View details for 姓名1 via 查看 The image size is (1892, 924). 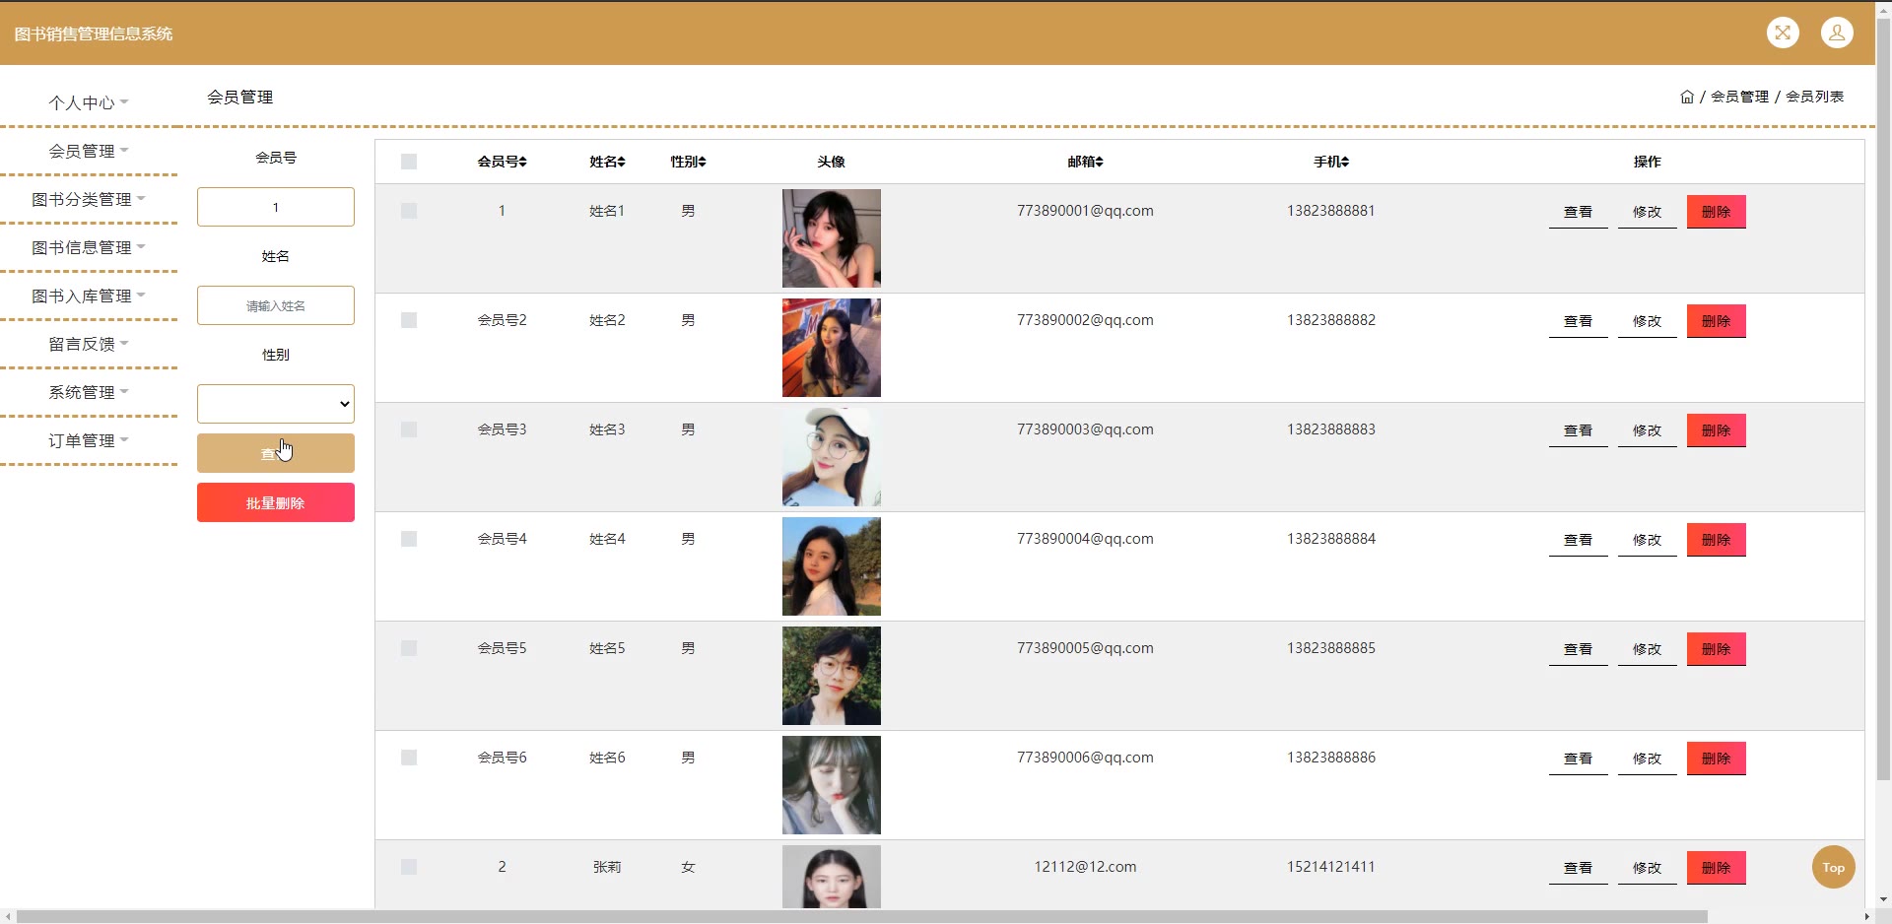coord(1579,212)
